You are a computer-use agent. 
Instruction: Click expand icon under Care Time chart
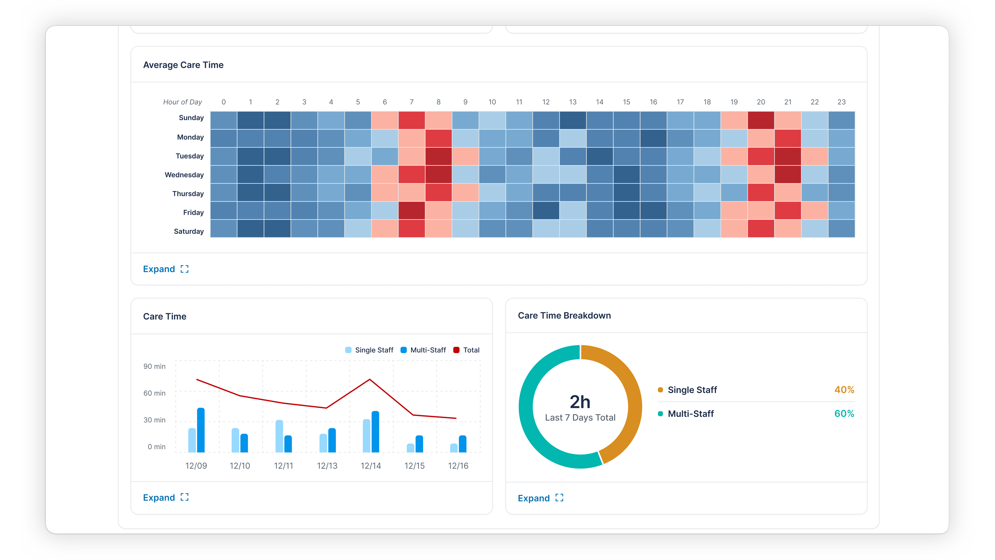click(x=184, y=497)
